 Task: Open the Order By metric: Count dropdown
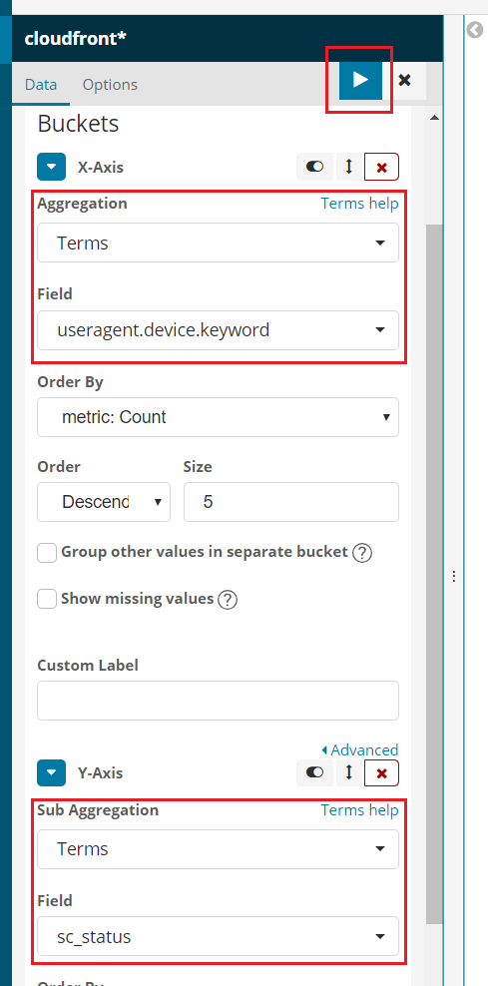point(218,417)
